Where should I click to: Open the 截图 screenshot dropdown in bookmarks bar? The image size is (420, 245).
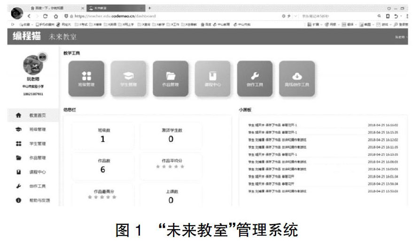click(x=366, y=24)
